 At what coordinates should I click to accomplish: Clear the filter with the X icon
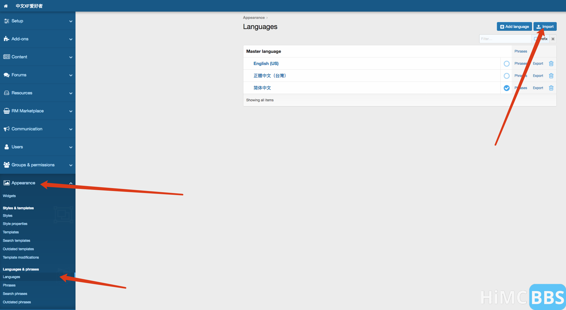(553, 39)
